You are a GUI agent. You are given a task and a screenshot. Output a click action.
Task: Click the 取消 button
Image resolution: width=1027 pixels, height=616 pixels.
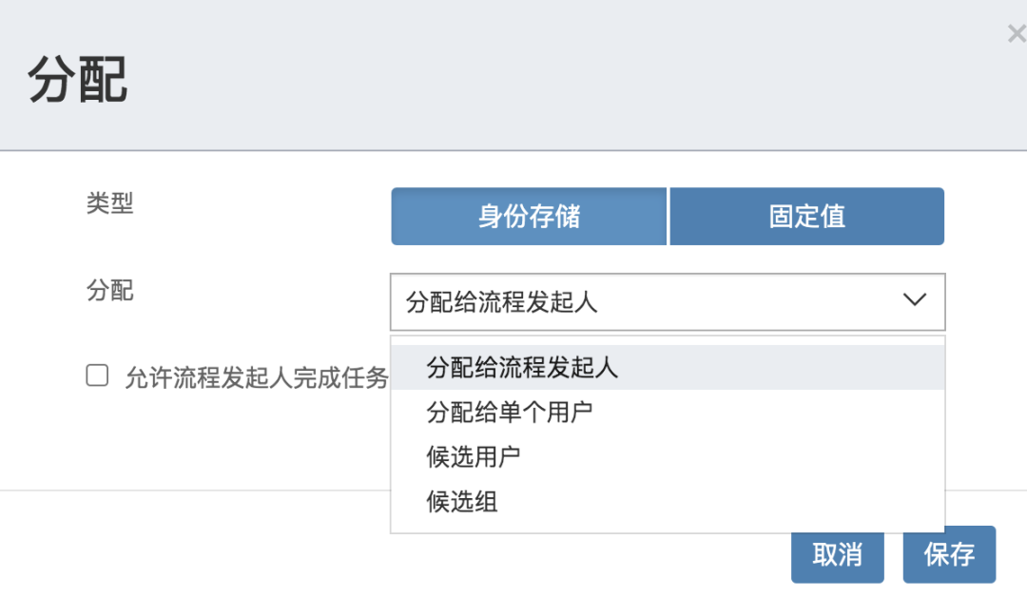pyautogui.click(x=837, y=556)
